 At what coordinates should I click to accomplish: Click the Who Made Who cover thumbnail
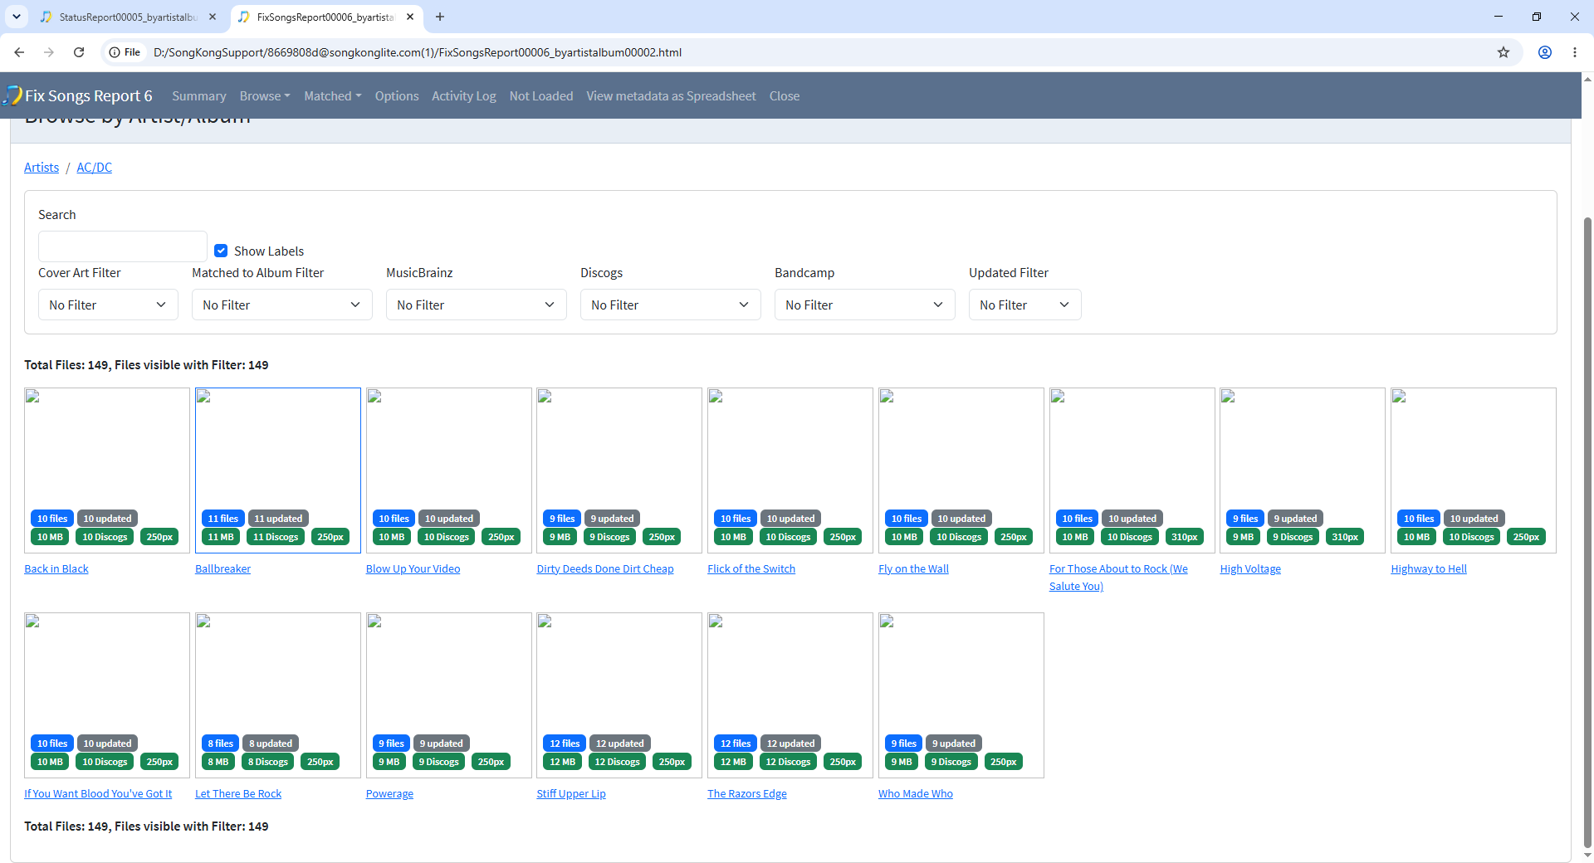coord(961,695)
